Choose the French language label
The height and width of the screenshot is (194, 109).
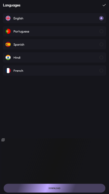click(18, 71)
